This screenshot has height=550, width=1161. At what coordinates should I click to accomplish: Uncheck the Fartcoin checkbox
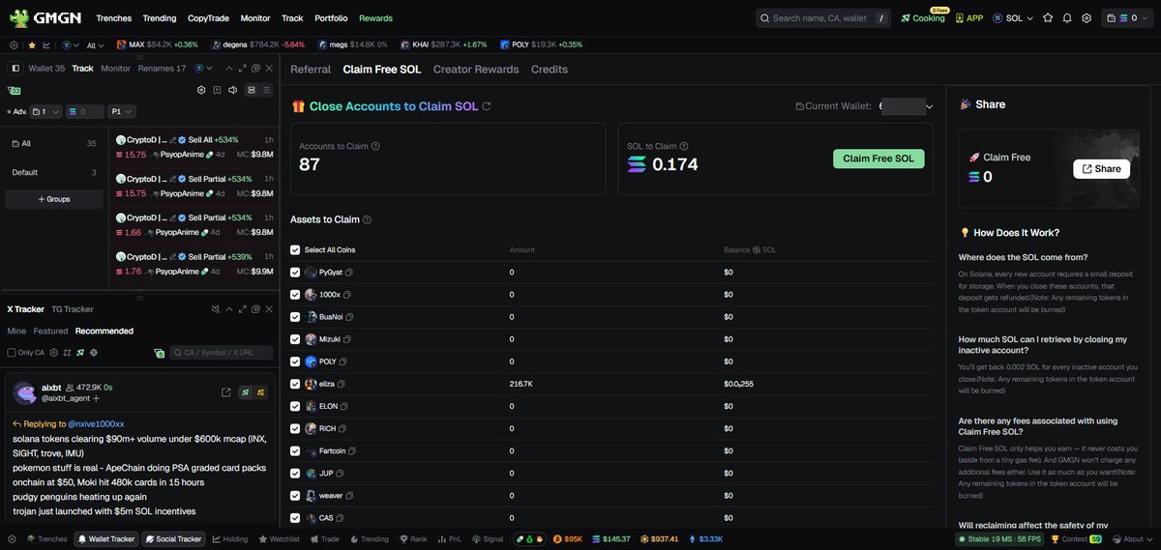point(295,450)
